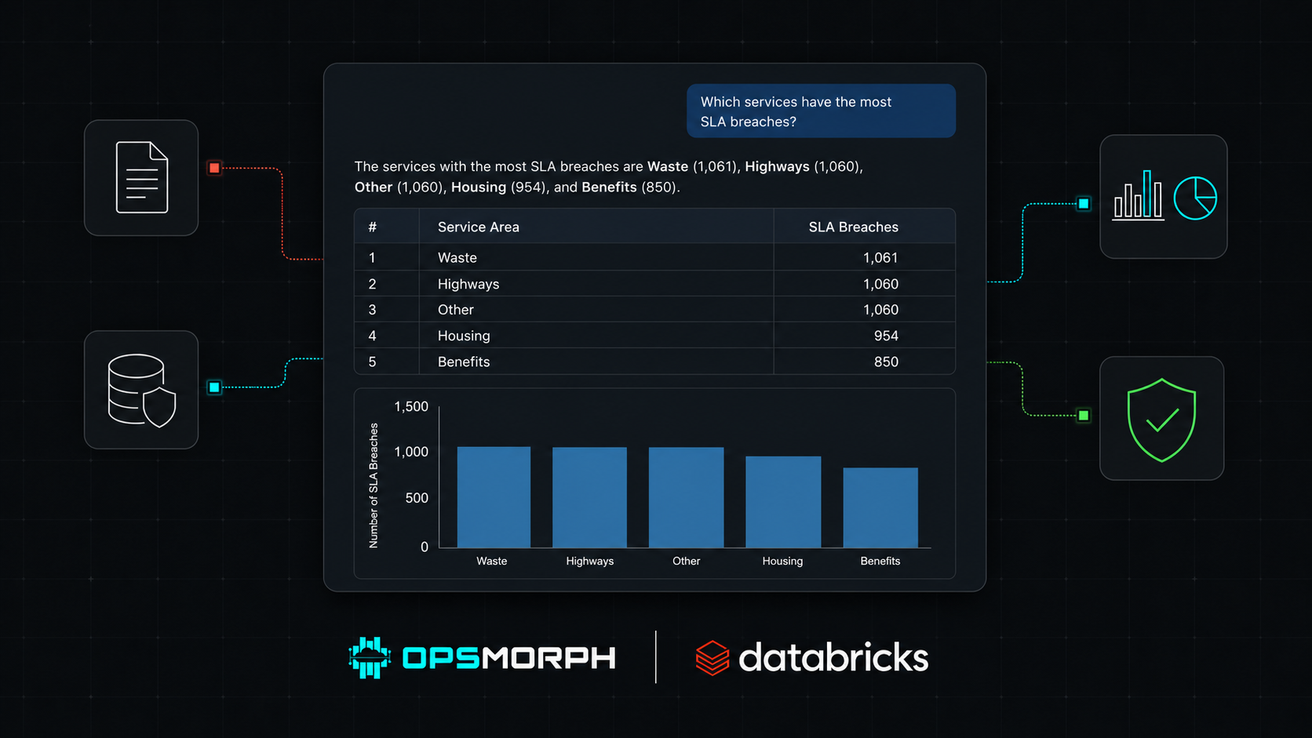Click the Benefits bar in the chart
Screen dimensions: 1312x738
(880, 507)
